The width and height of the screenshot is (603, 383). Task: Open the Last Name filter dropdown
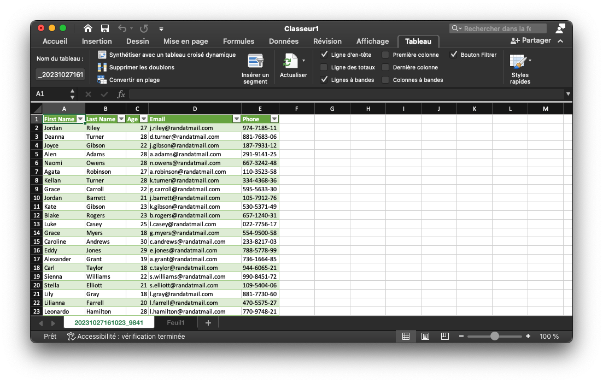121,119
